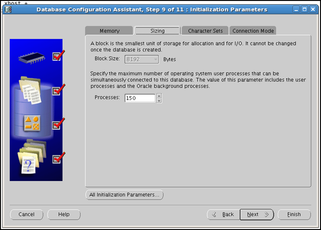
Task: Open All Initialization Parameters dialog
Action: pos(124,195)
